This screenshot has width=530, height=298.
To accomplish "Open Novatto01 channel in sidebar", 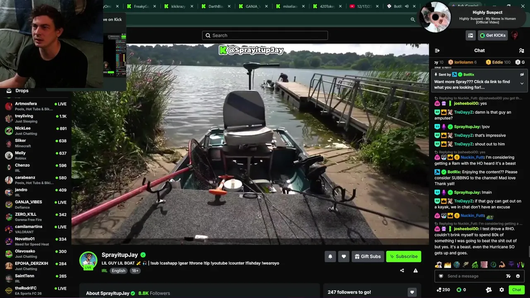I will [x=36, y=241].
